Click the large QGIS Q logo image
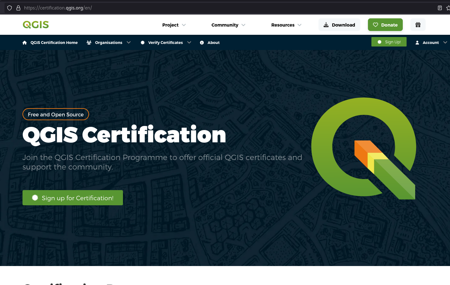 pyautogui.click(x=363, y=148)
